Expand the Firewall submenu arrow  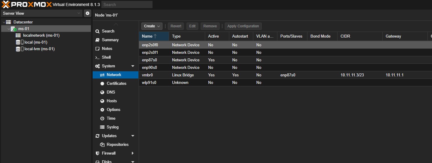(x=133, y=153)
